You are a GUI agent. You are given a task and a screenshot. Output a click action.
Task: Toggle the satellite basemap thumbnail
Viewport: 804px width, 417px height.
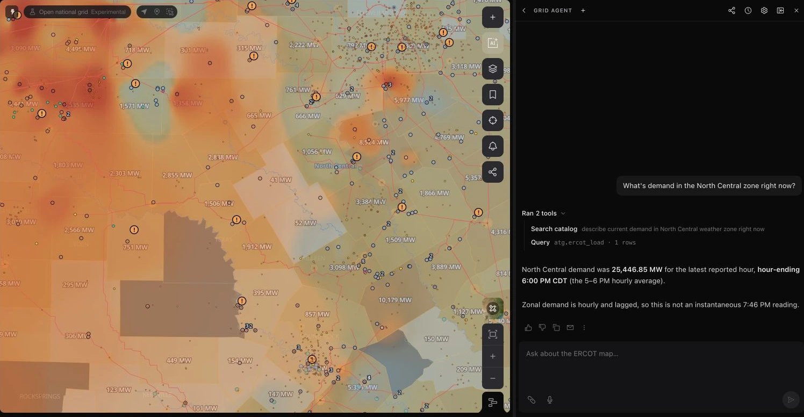493,308
